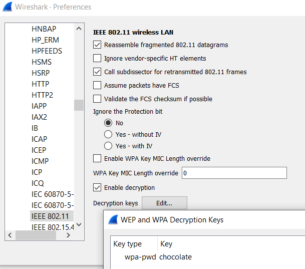
Task: Select ICP protocol entry
Action: tap(37, 172)
